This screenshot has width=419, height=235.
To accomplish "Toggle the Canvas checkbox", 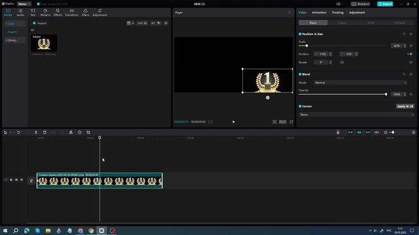I will 300,106.
